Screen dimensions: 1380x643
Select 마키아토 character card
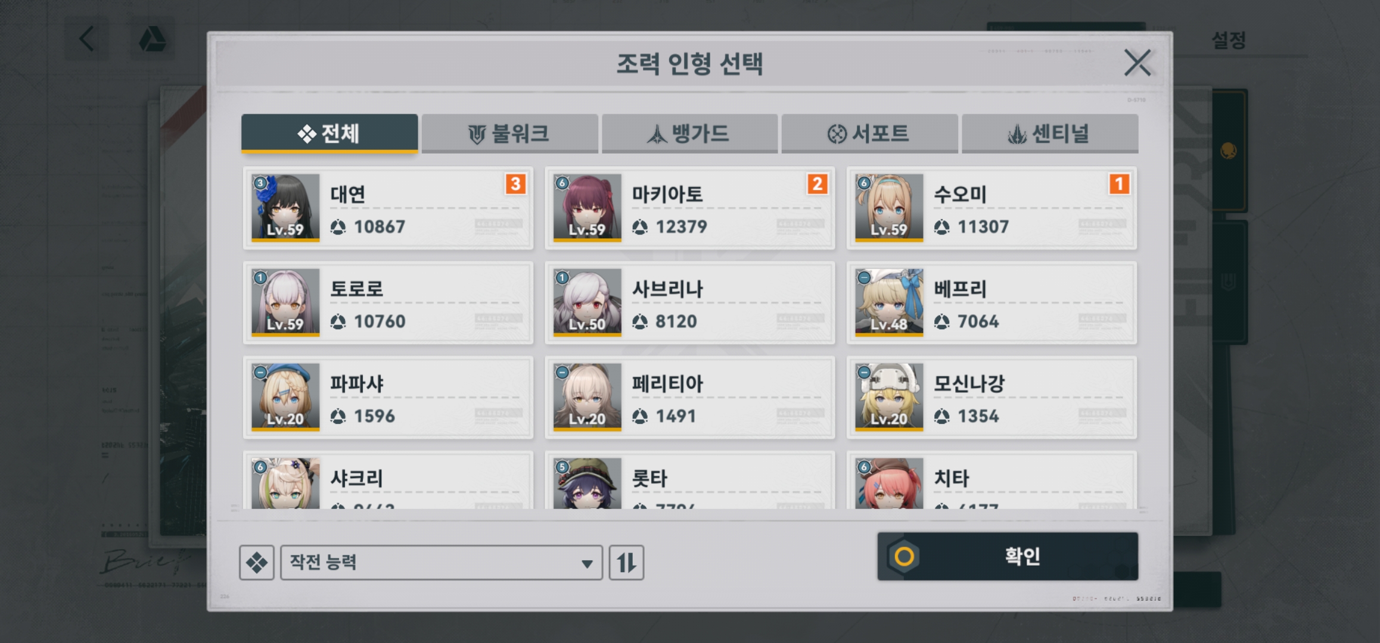pos(690,208)
